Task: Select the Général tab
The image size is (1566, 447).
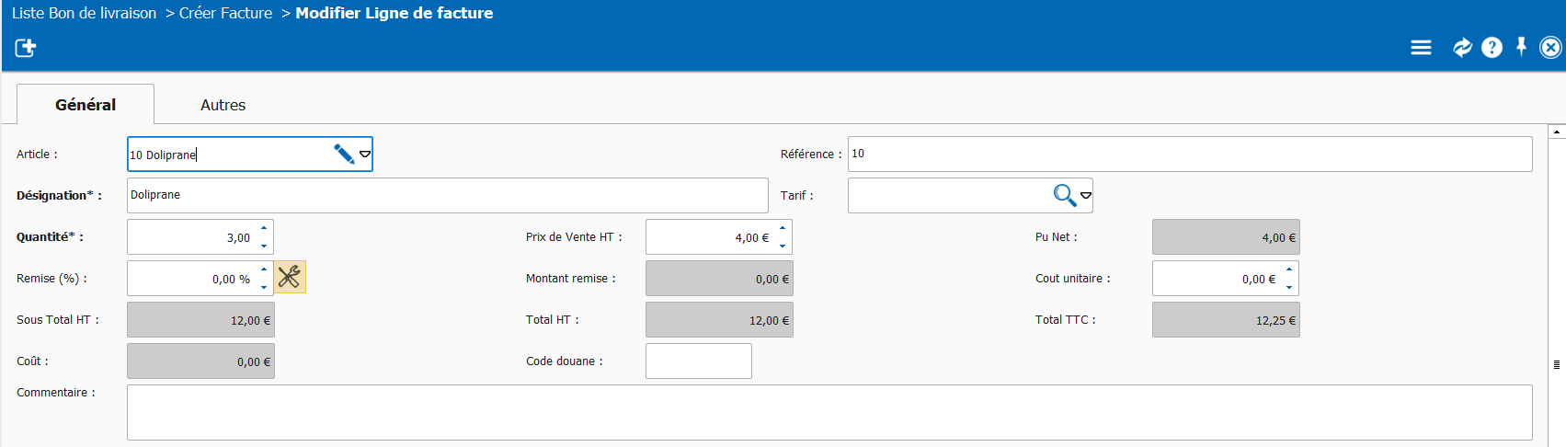Action: pyautogui.click(x=86, y=105)
